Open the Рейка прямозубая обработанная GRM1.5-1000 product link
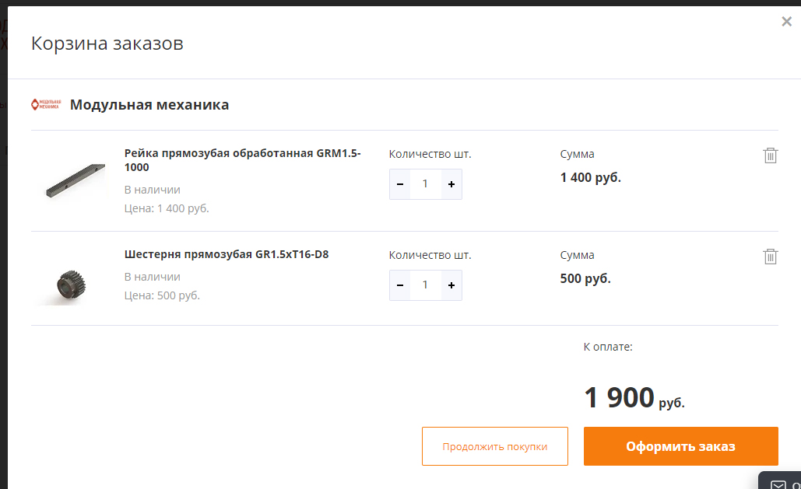Image resolution: width=801 pixels, height=489 pixels. pyautogui.click(x=242, y=159)
